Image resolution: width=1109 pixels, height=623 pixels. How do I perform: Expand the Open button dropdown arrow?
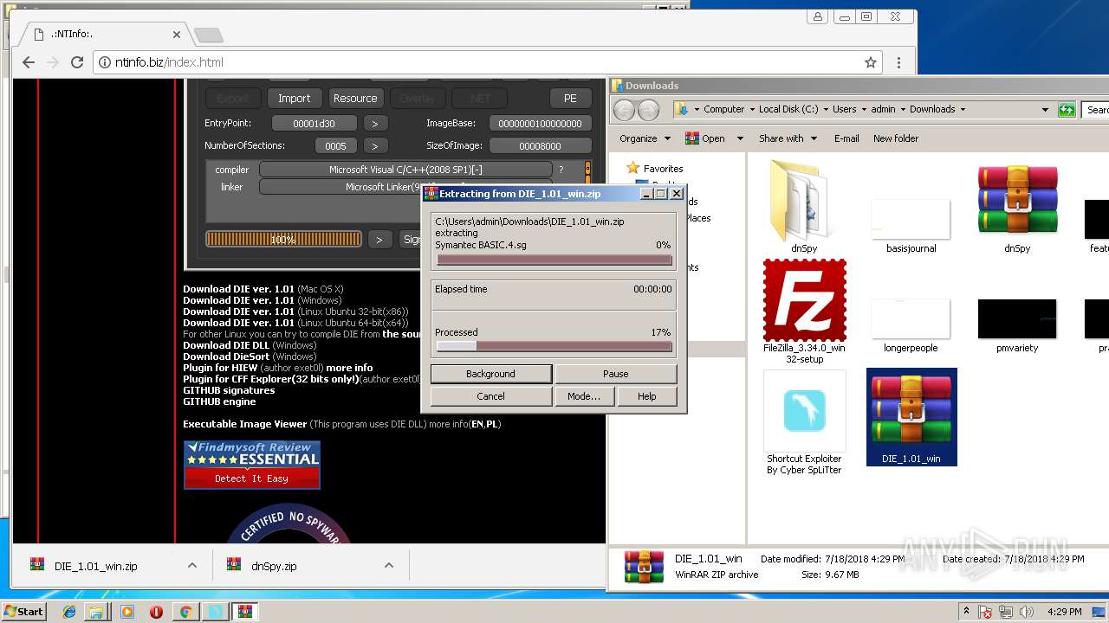coord(740,138)
